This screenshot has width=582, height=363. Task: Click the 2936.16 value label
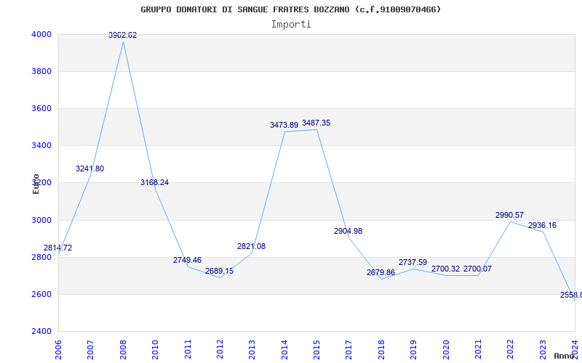(542, 225)
